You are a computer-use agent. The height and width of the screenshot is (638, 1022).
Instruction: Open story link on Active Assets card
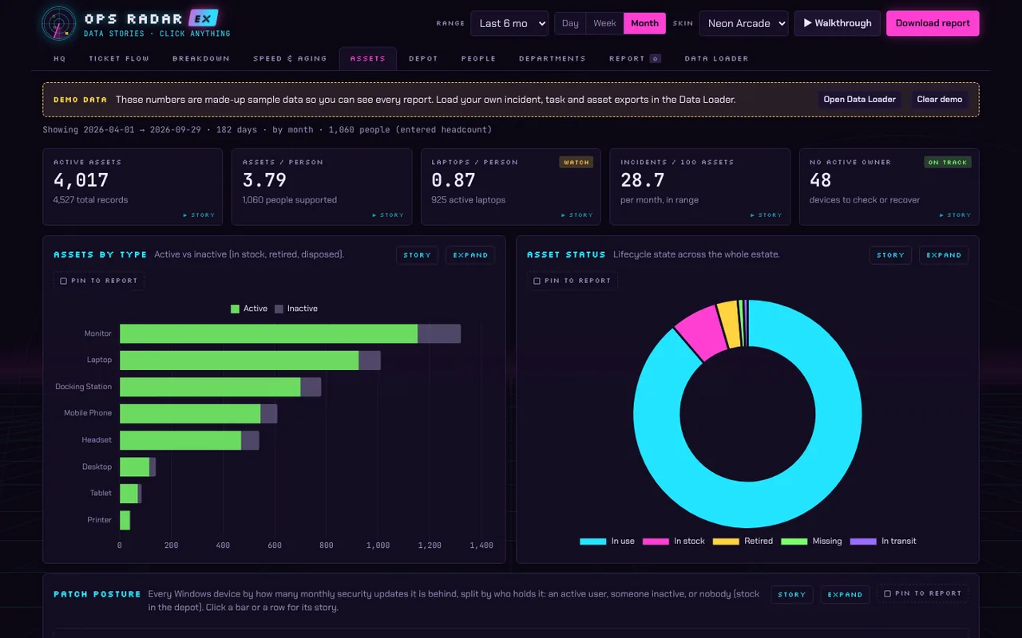(199, 215)
